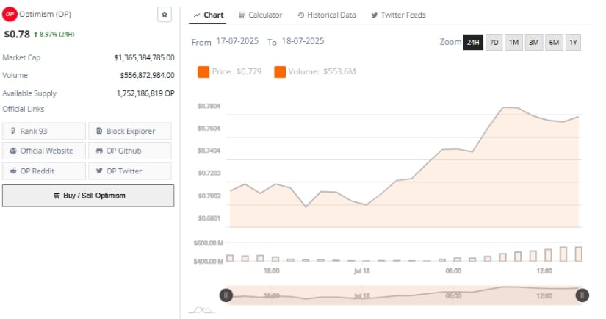
Task: Switch to the Calculator tab
Action: click(261, 15)
